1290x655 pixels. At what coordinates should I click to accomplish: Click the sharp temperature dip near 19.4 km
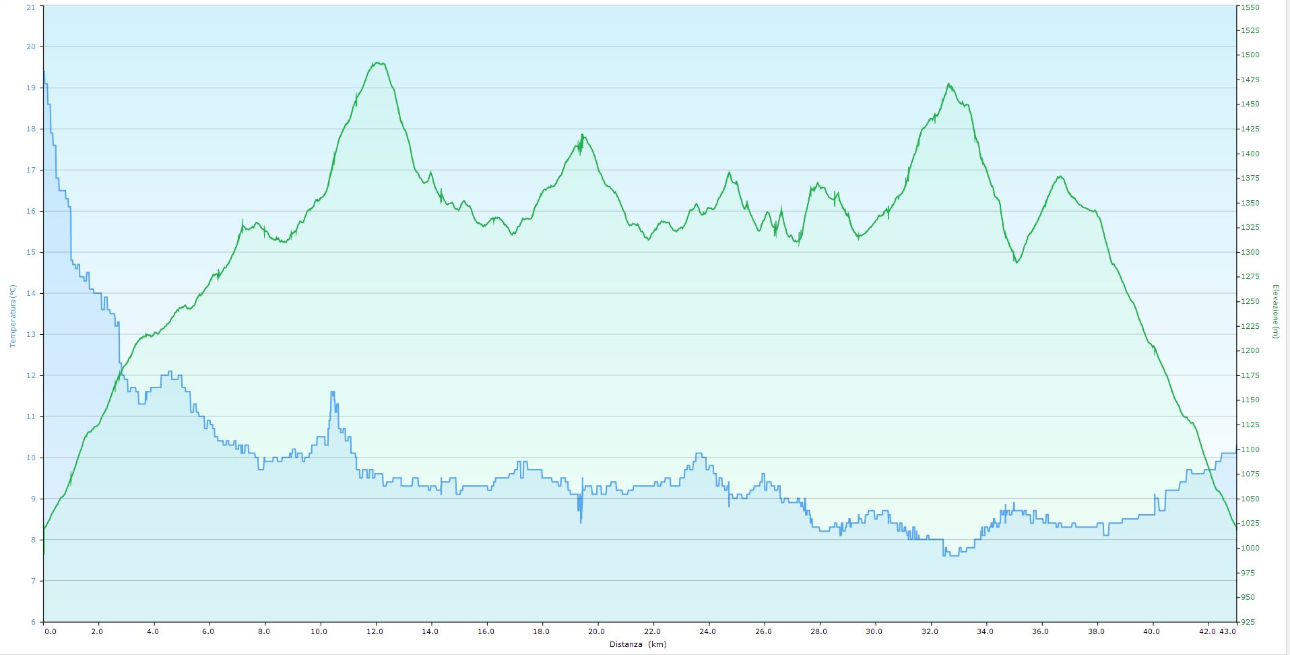tap(581, 520)
